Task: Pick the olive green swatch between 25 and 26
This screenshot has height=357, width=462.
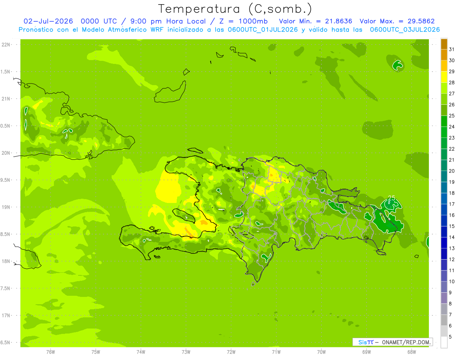Action: pos(444,110)
